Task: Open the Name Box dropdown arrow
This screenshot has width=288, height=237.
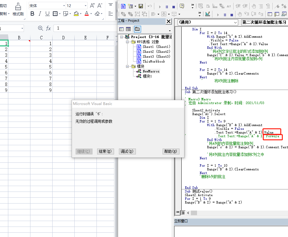Action: [22, 28]
